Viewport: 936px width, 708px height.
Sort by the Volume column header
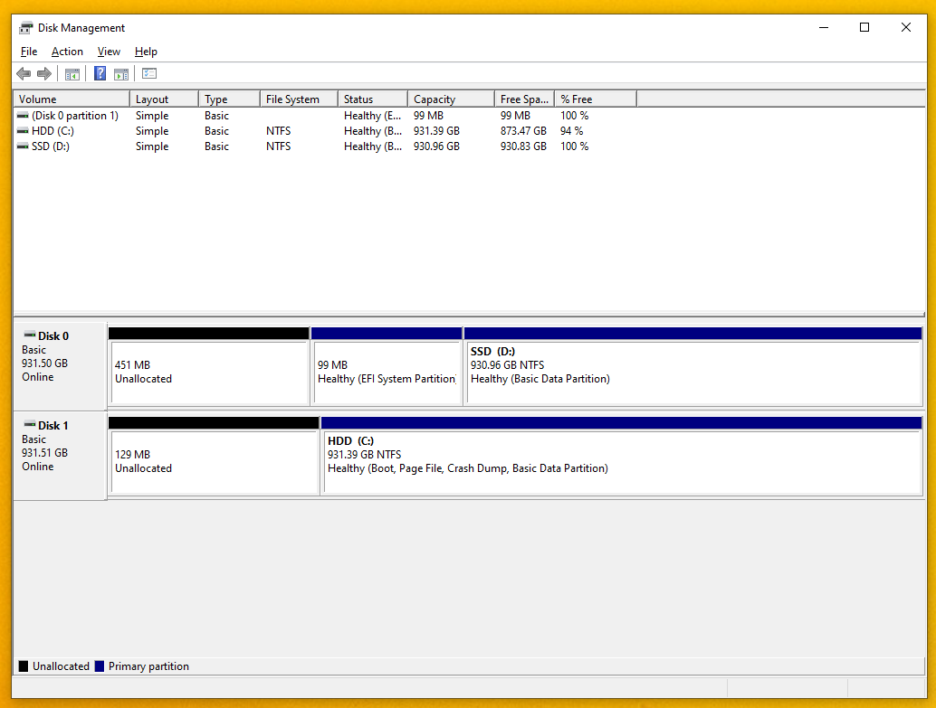(72, 99)
